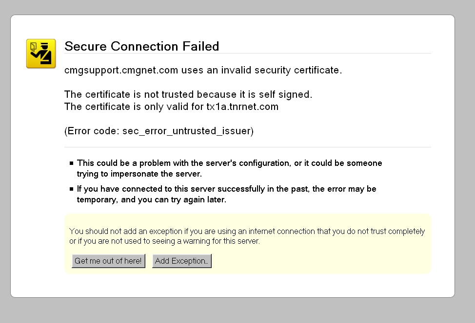Image resolution: width=475 pixels, height=323 pixels.
Task: Click the divider line below the error code
Action: point(248,147)
